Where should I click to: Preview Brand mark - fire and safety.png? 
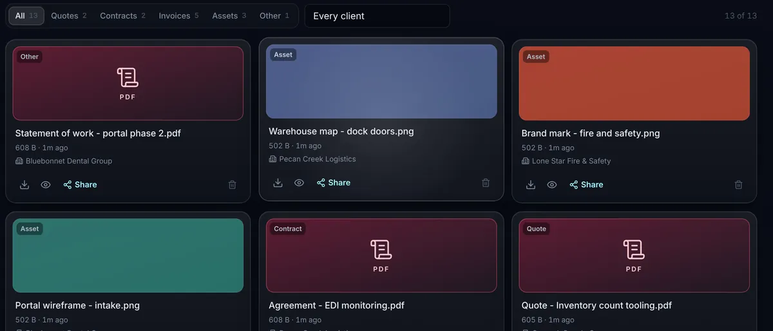pos(552,185)
